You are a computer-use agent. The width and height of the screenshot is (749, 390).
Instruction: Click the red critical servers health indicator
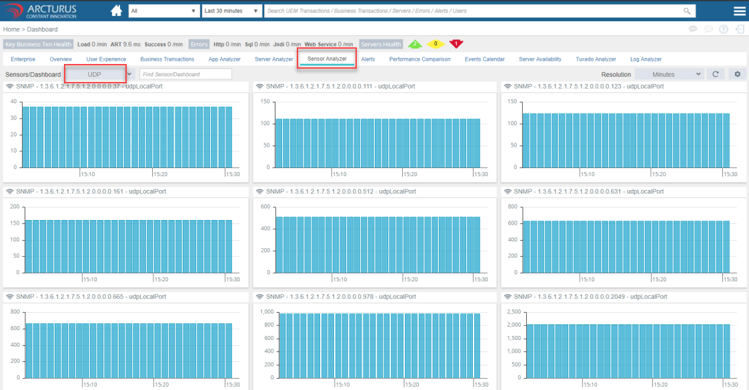pyautogui.click(x=456, y=44)
